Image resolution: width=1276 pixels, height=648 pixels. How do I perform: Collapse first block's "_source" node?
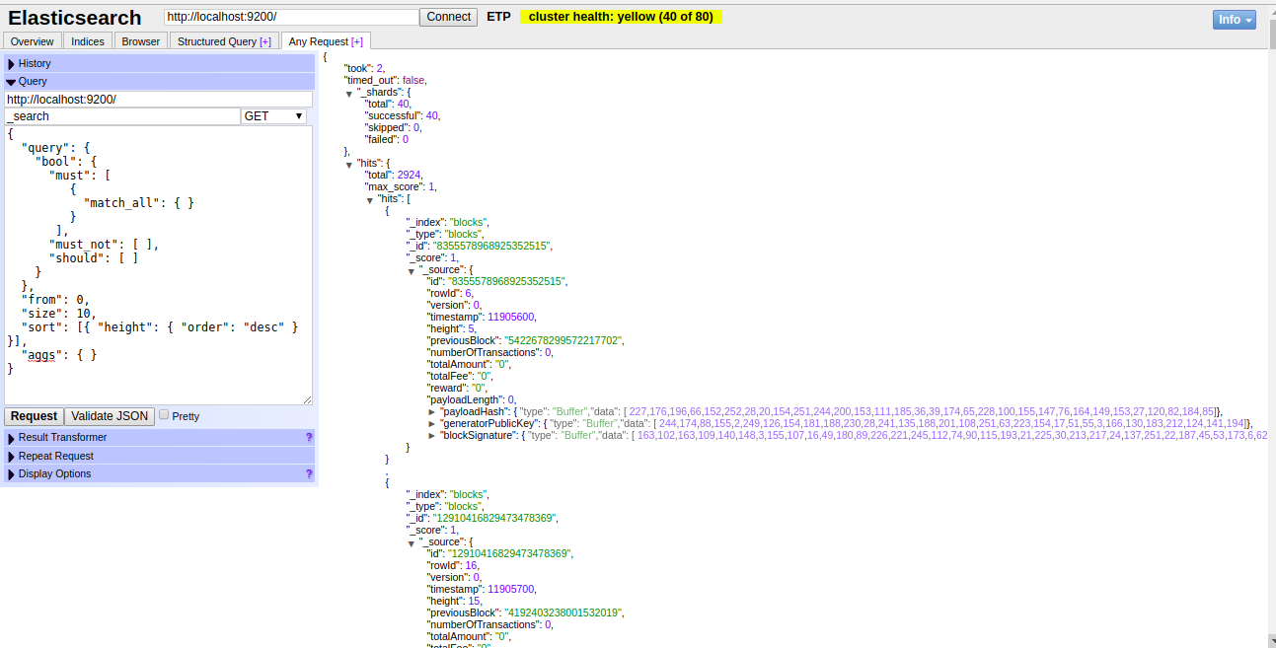pos(412,270)
